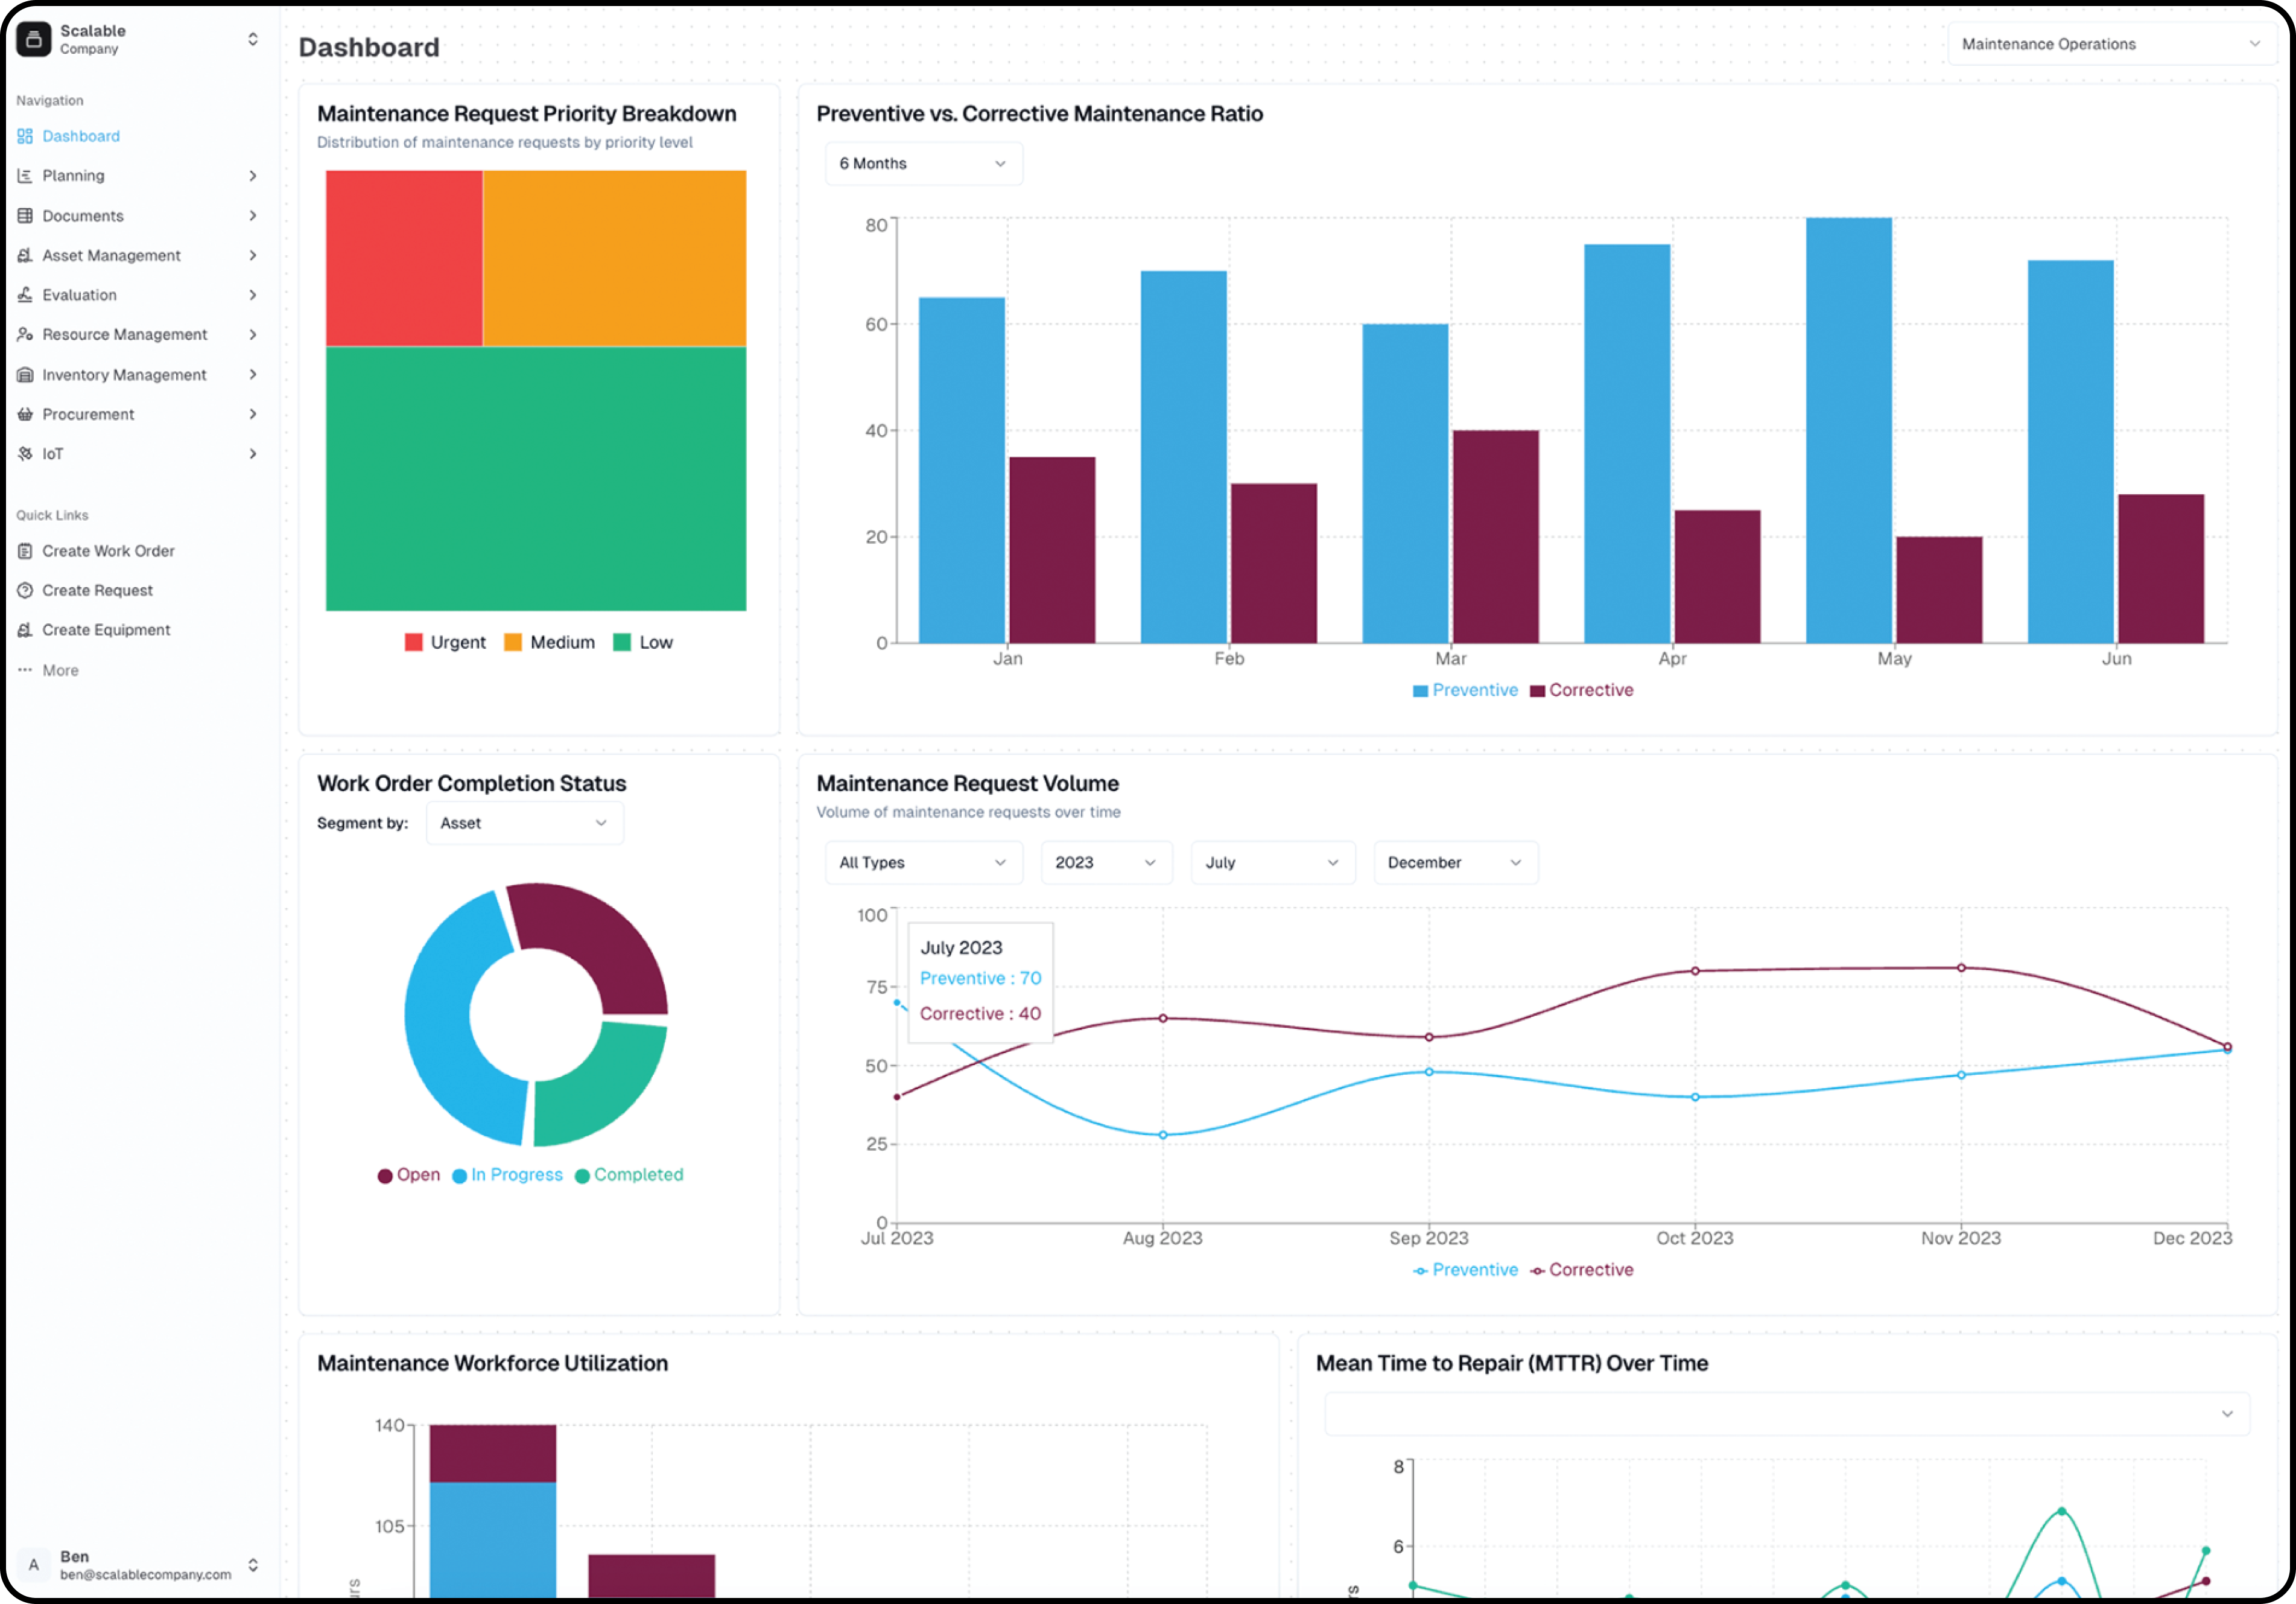Click the More ellipsis icon
Screen dimensions: 2296x1604
click(25, 670)
